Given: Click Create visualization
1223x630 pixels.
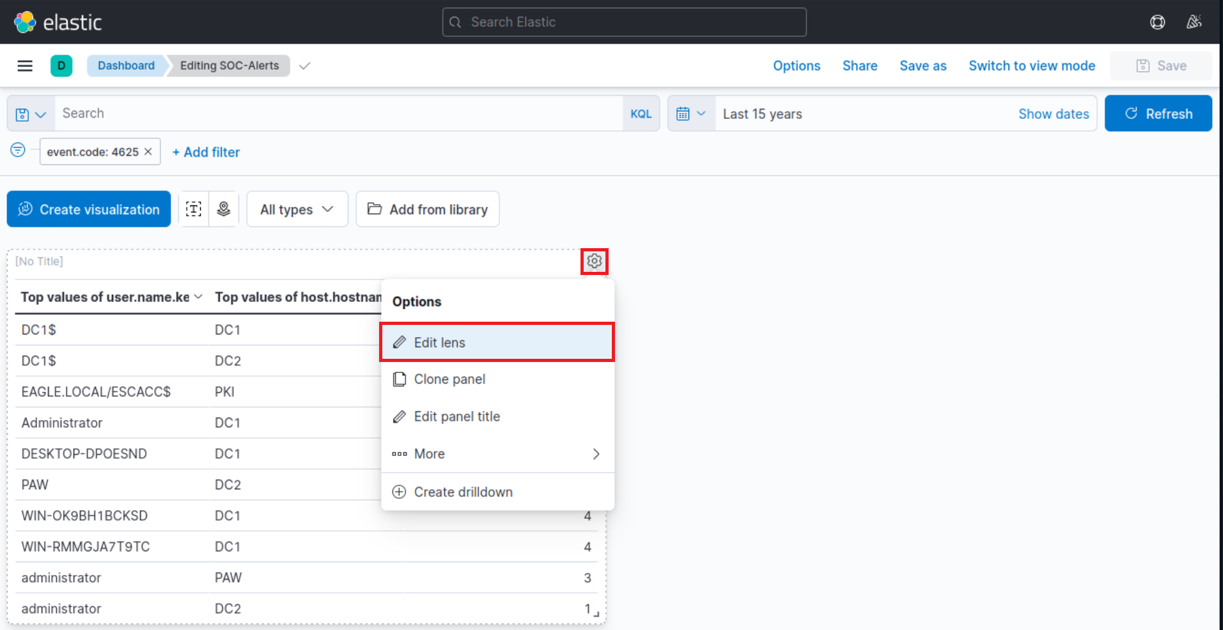Looking at the screenshot, I should point(88,209).
